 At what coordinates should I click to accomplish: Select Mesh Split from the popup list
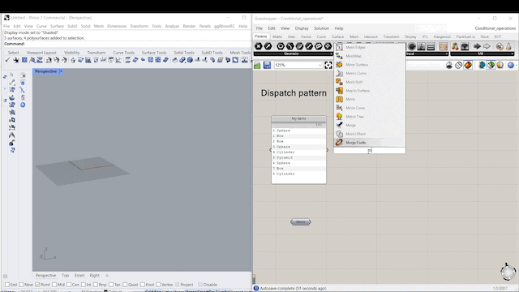[370, 82]
